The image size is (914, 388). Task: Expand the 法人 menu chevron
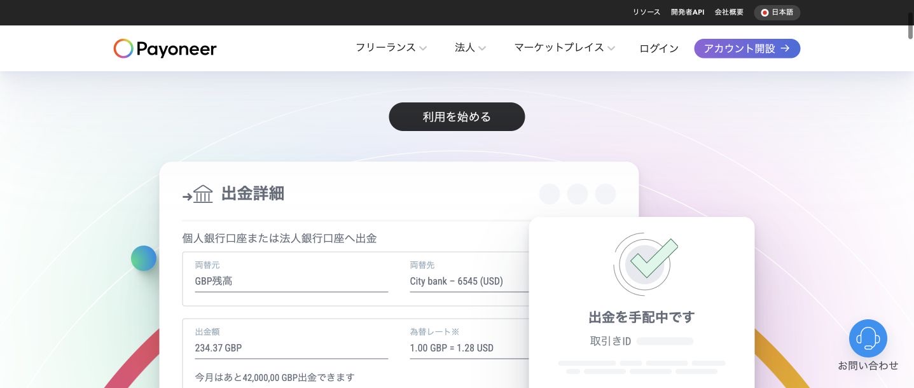tap(482, 48)
